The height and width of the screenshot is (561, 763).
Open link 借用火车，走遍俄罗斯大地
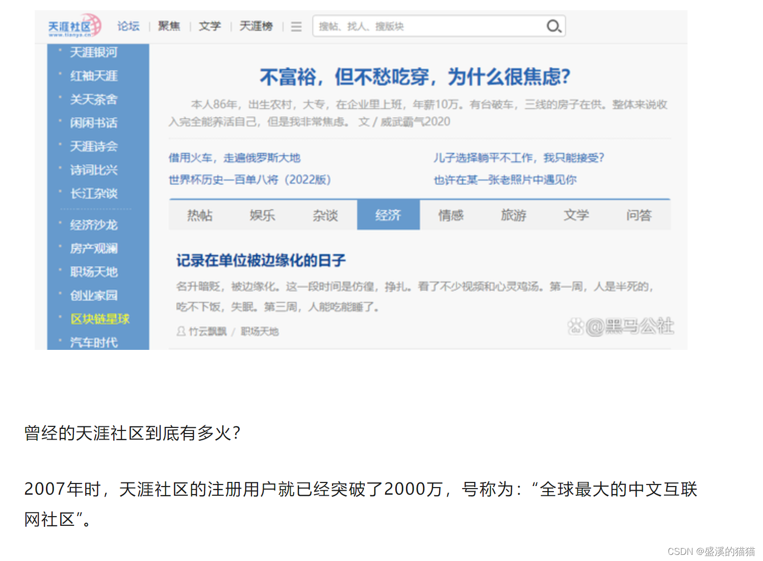click(235, 158)
